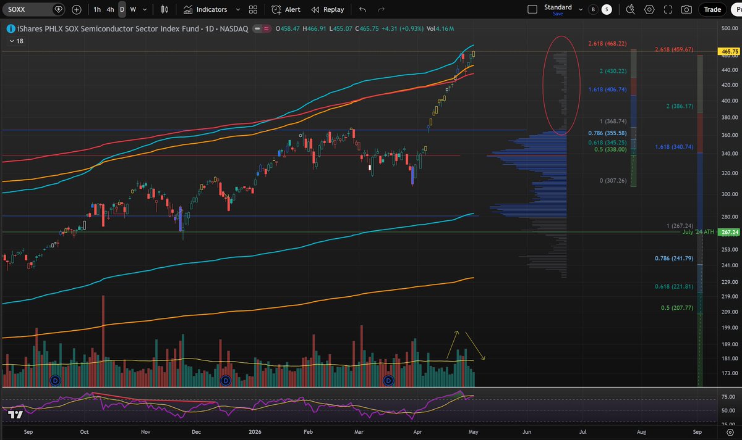Select the 2 (386.17) fib level label

click(x=681, y=106)
